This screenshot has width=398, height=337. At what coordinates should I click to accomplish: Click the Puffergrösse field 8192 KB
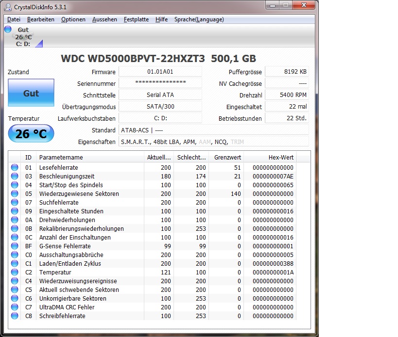pyautogui.click(x=287, y=72)
